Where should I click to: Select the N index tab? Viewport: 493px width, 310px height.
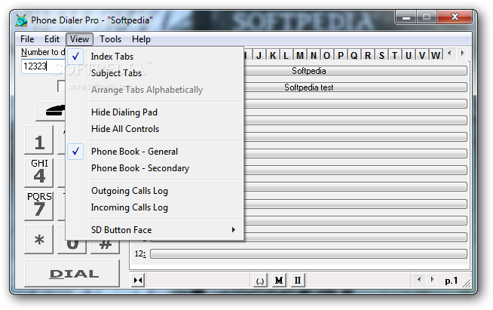(x=313, y=56)
